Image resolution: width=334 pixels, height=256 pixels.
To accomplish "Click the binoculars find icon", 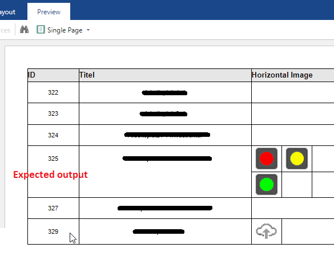I will pos(24,30).
